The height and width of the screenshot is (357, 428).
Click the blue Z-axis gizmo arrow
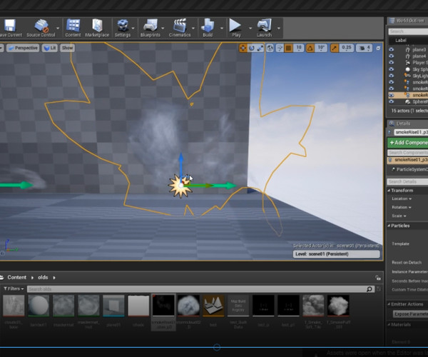click(x=180, y=164)
